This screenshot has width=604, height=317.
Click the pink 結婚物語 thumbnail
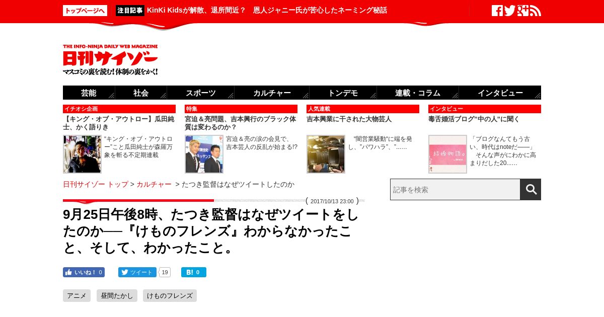click(447, 154)
